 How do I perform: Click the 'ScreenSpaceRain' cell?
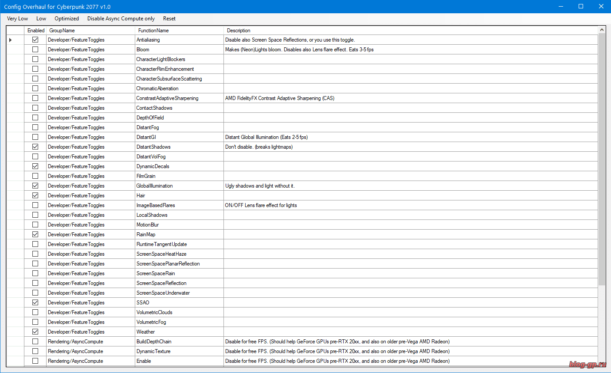(x=179, y=273)
